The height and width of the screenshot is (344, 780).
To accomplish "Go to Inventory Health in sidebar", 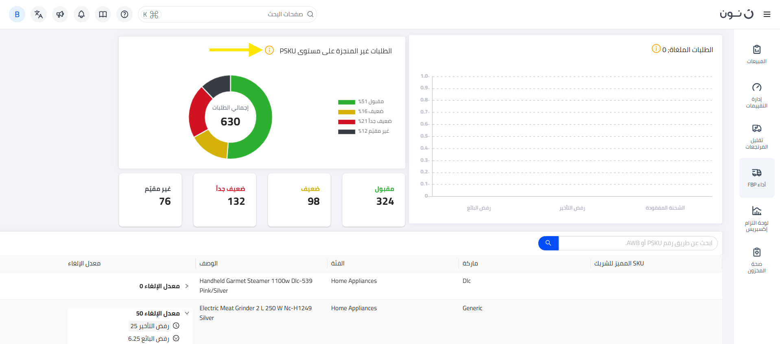I will tap(756, 260).
